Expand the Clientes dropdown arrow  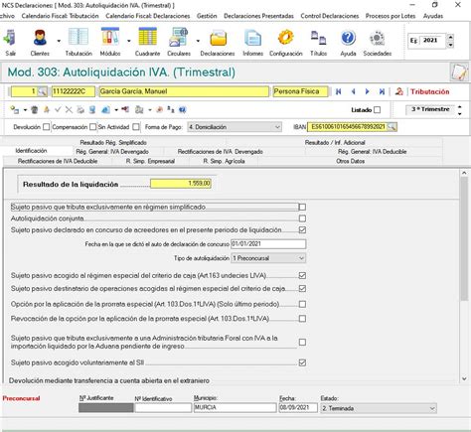pyautogui.click(x=59, y=41)
